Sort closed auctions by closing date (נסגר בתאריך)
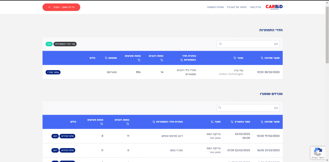 [232, 122]
